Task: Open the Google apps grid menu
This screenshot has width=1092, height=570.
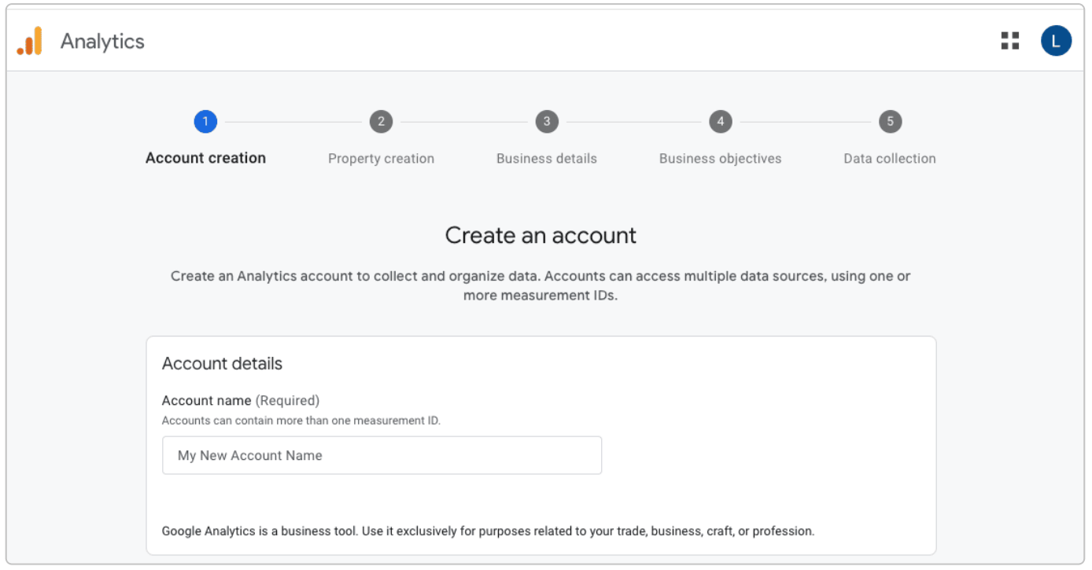Action: click(x=1011, y=41)
